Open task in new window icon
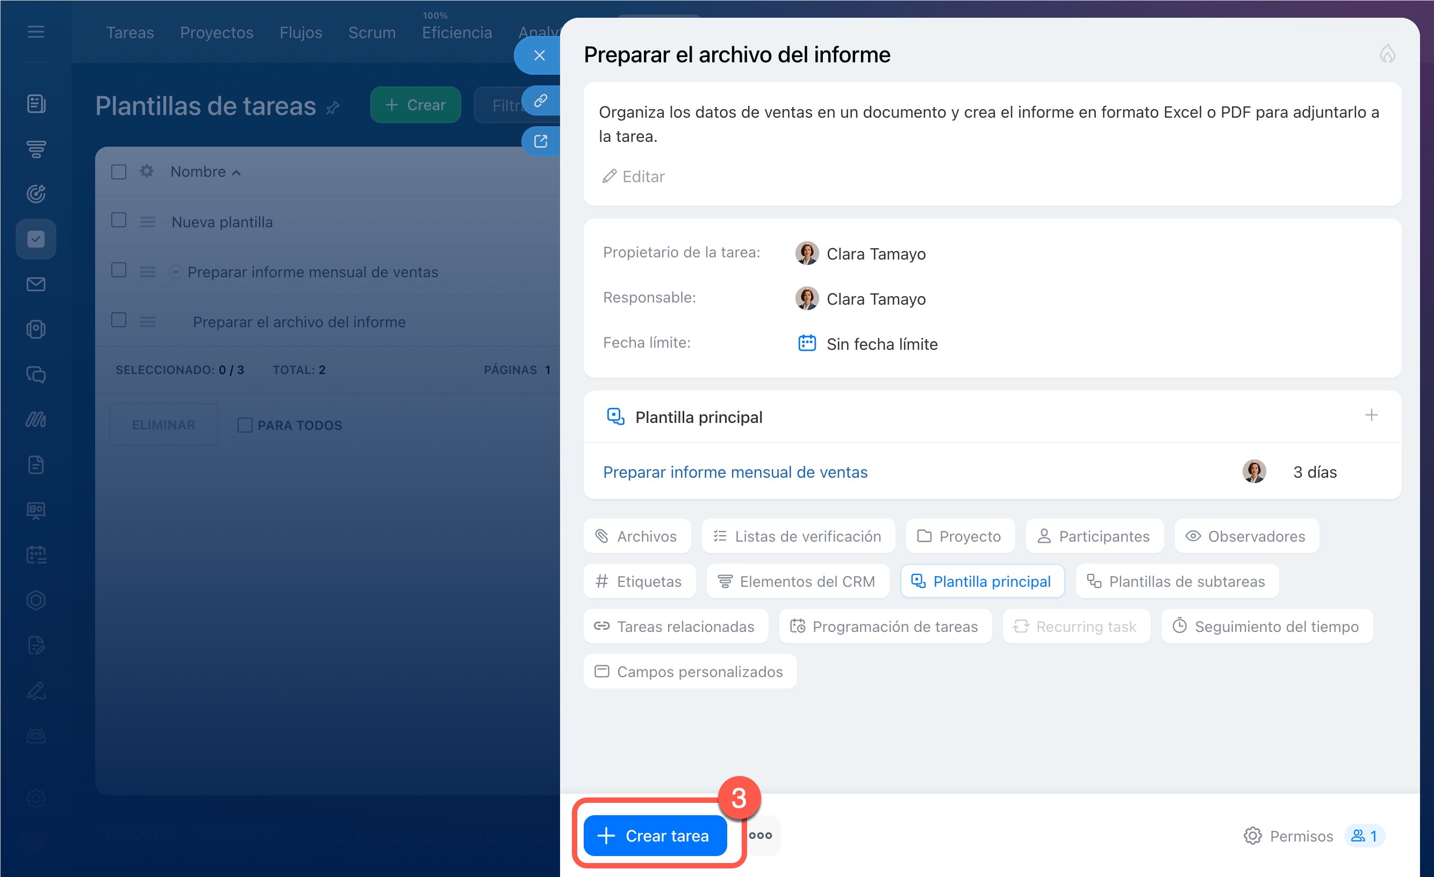This screenshot has width=1434, height=877. tap(541, 141)
